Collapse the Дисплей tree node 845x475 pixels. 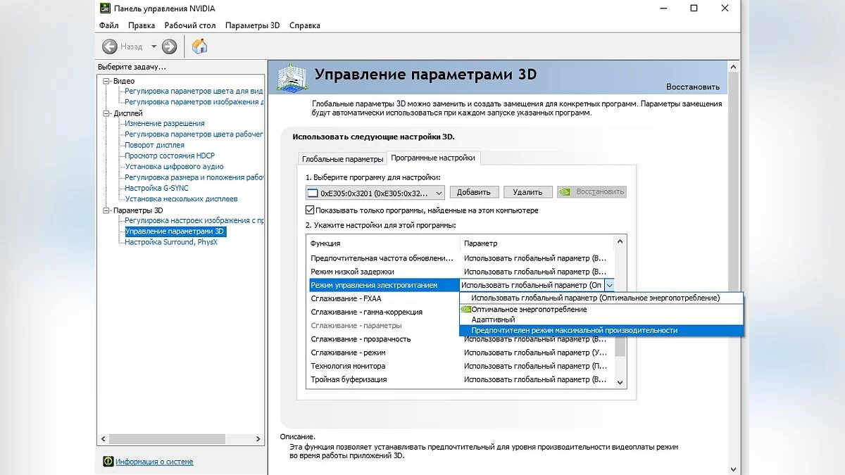click(106, 113)
